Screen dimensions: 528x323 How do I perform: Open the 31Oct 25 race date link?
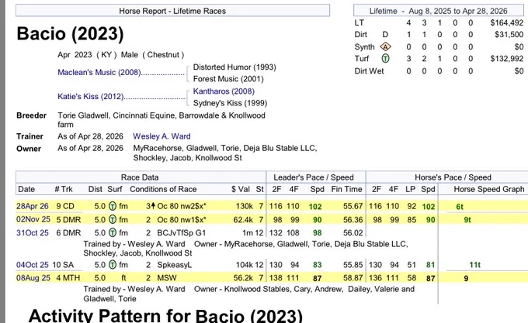point(33,232)
